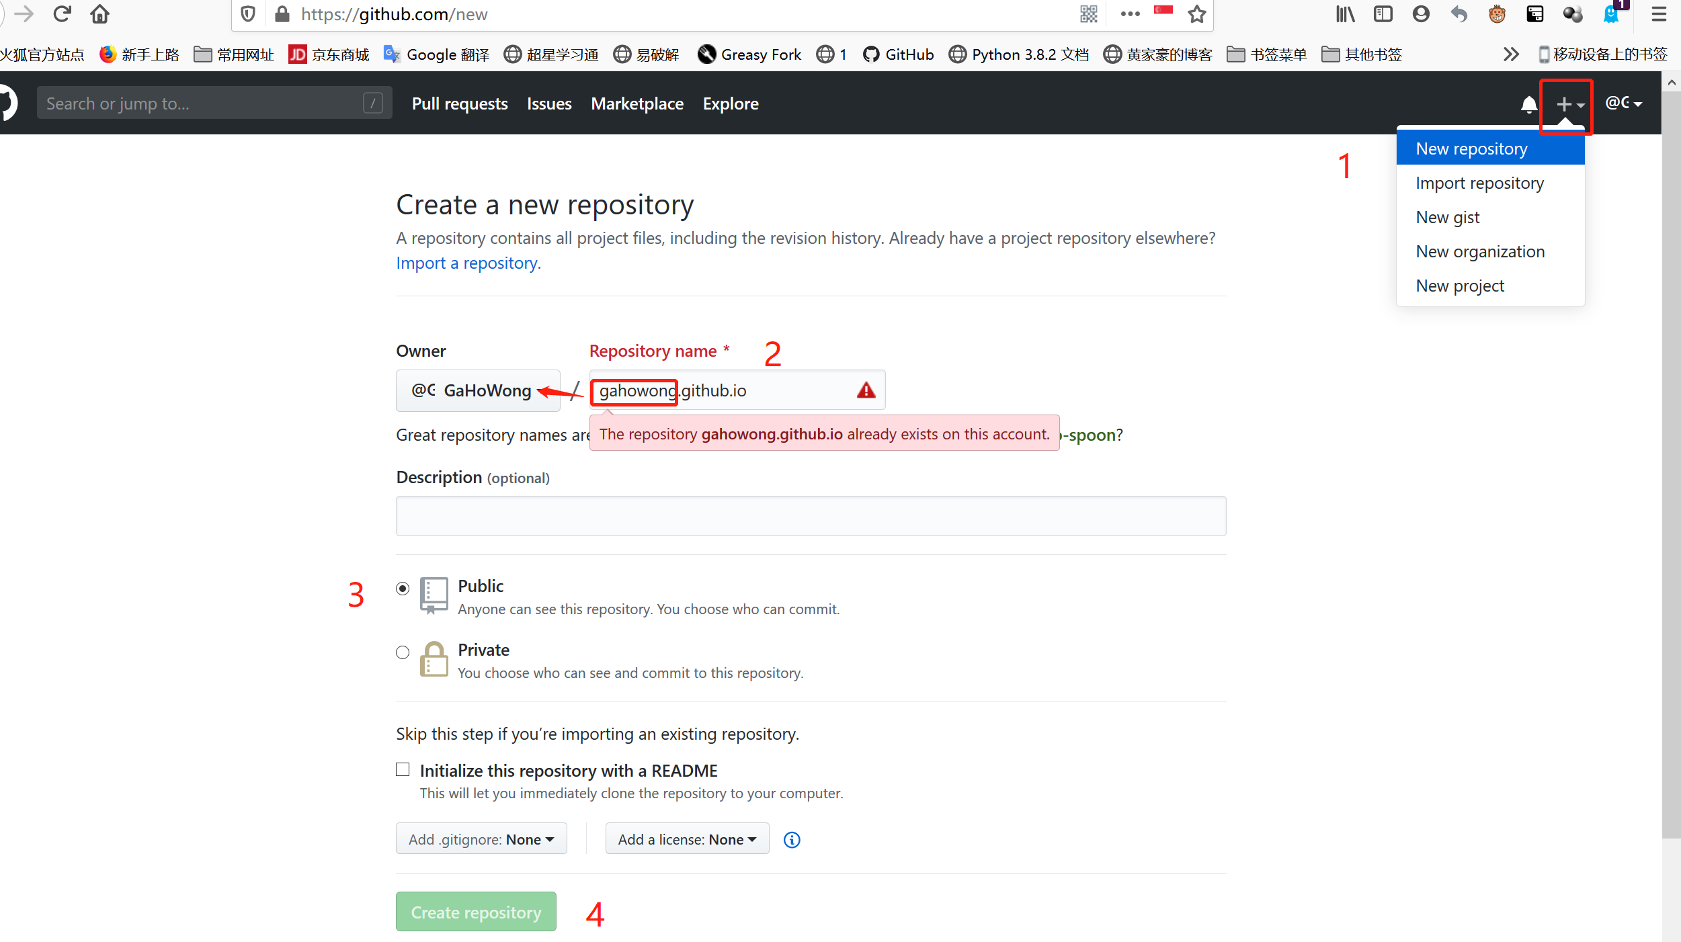The image size is (1681, 942).
Task: Check Initialize this repository with a README
Action: tap(403, 769)
